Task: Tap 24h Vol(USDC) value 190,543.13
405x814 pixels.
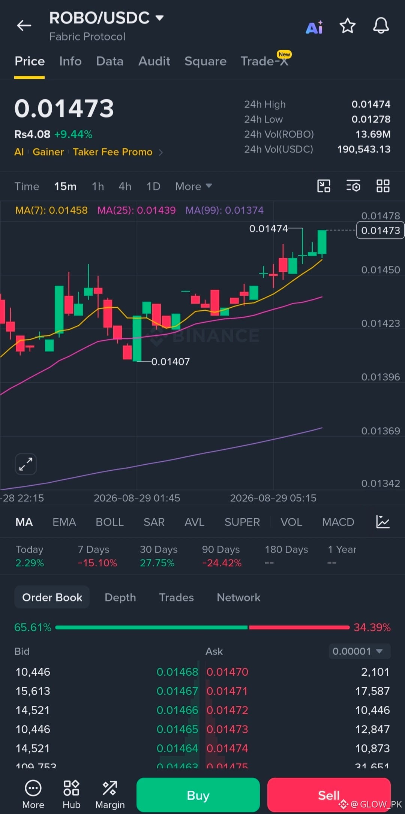Action: point(364,149)
